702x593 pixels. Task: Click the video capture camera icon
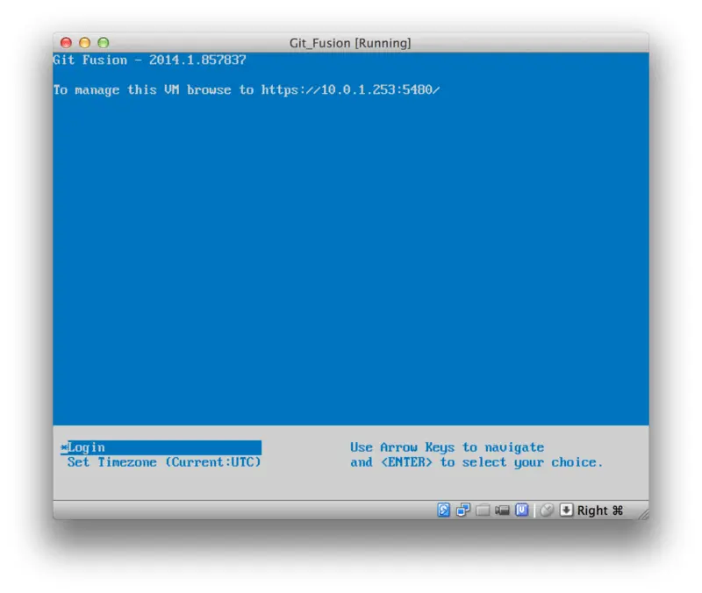pyautogui.click(x=502, y=511)
